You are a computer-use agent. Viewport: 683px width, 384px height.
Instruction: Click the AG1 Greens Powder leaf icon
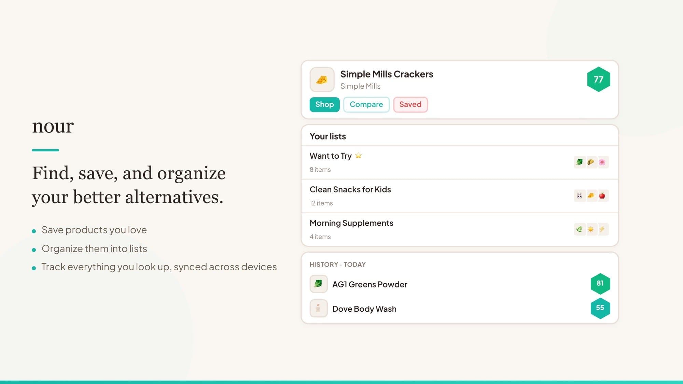[x=318, y=284]
